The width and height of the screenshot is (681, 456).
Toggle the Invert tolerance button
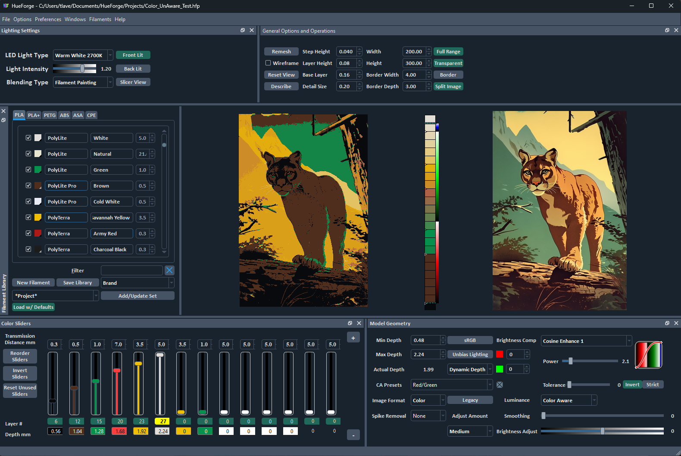632,385
